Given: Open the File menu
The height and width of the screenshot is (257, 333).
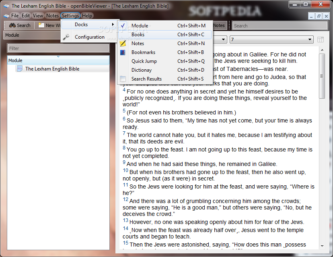Looking at the screenshot, I should tap(15, 16).
